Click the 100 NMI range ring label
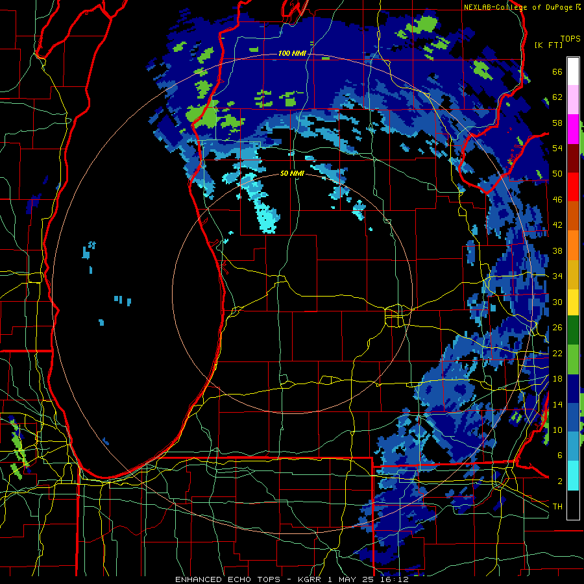584x584 pixels. (292, 54)
